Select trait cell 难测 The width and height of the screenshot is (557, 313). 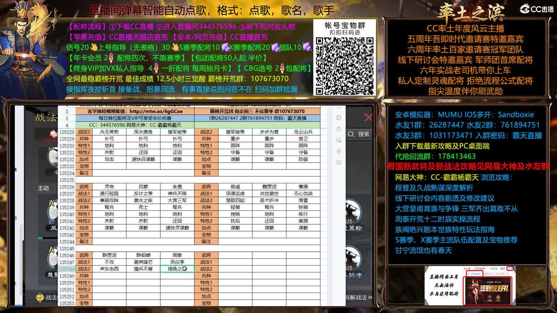point(303,221)
